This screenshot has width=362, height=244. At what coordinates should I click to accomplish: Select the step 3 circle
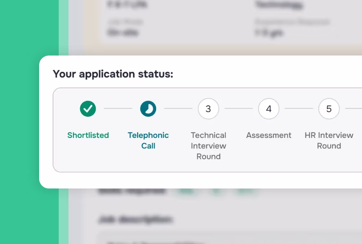[x=208, y=109]
